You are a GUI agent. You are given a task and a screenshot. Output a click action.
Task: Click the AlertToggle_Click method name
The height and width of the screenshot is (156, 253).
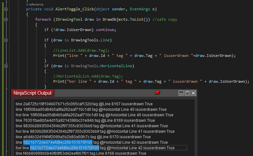coord(74,9)
